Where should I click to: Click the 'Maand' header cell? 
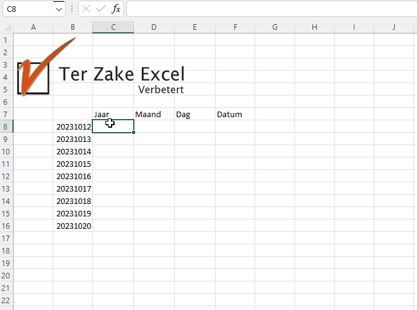[x=154, y=115]
